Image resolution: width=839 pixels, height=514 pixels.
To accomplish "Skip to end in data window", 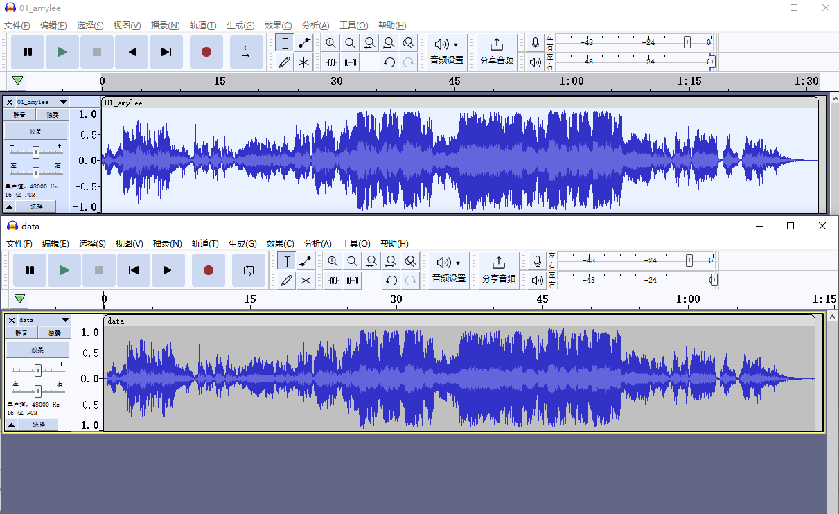I will 168,270.
